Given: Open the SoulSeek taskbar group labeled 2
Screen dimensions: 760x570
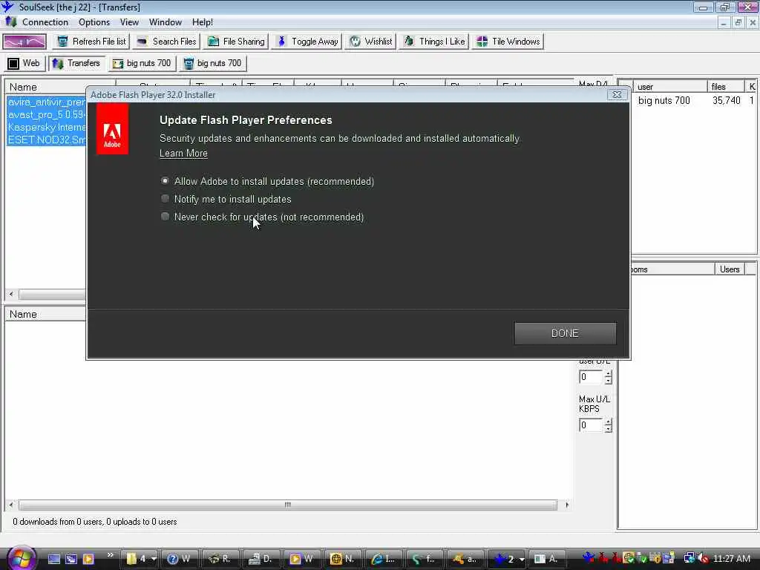Looking at the screenshot, I should [508, 559].
